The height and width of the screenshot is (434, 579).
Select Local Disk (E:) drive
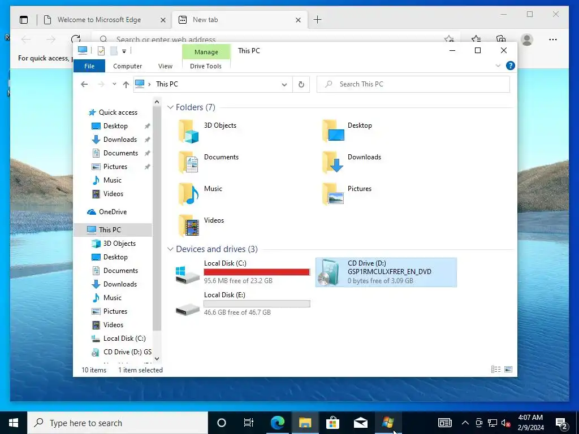pos(243,303)
